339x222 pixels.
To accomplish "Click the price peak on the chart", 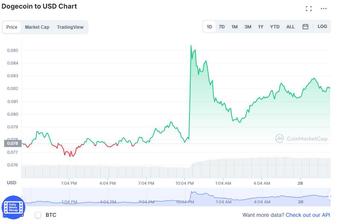I will (191, 46).
